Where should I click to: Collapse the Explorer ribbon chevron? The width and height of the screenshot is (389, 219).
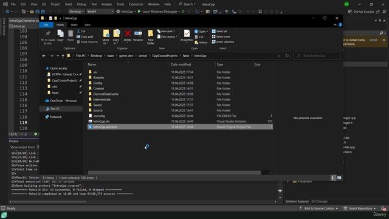coord(335,25)
